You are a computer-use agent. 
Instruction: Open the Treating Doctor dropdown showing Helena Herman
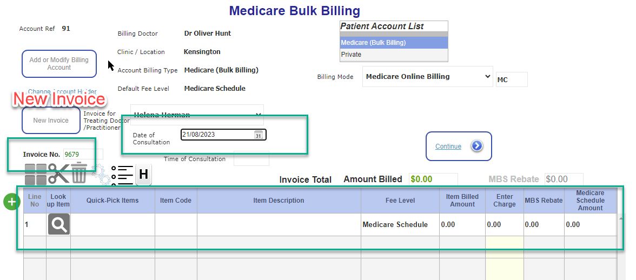coord(197,115)
